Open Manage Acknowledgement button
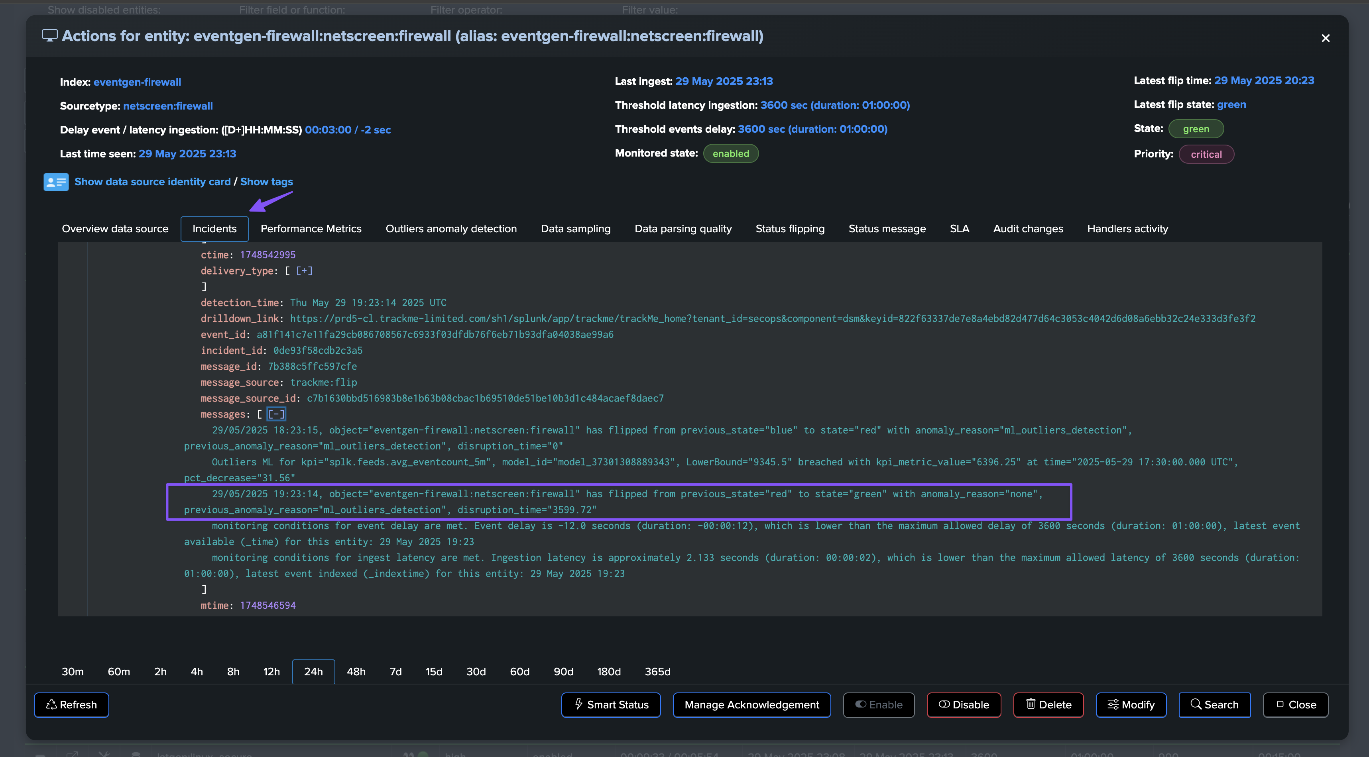1369x757 pixels. 751,704
